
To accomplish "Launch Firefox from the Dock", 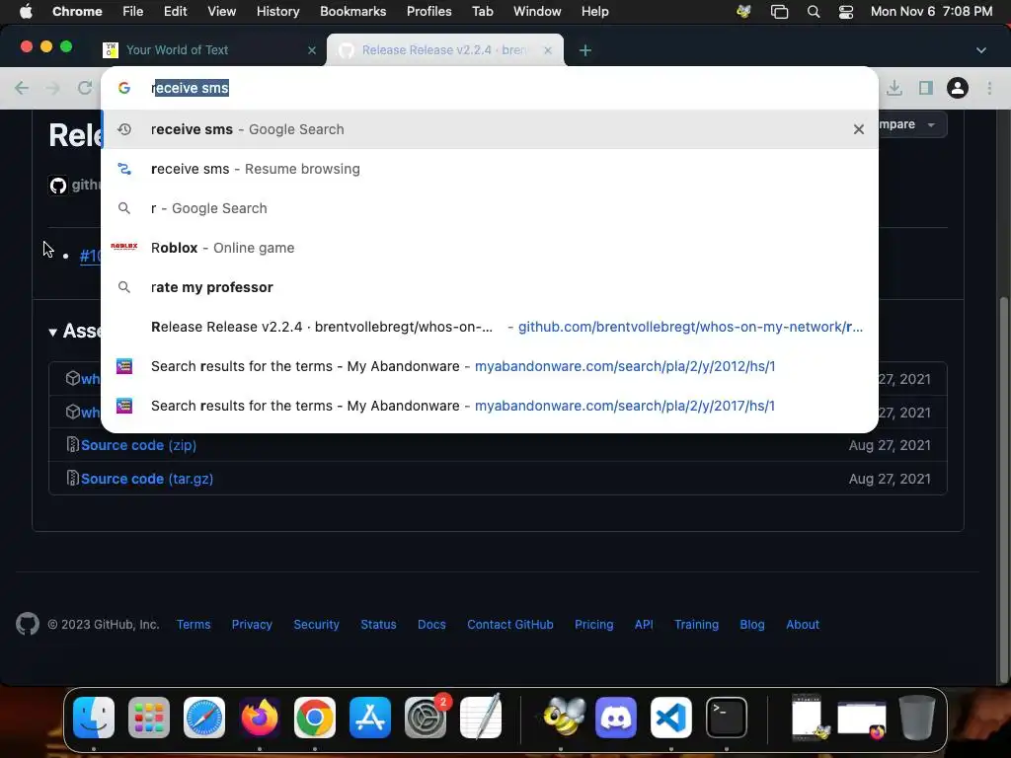I will pos(260,718).
